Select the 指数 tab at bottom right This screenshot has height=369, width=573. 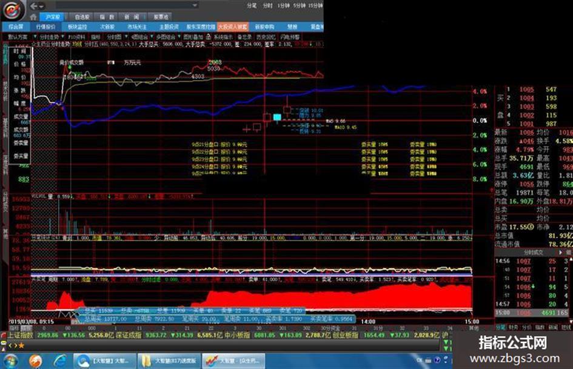(540, 328)
